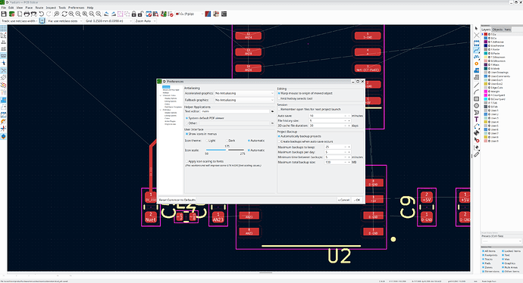Click the F.Cu layer color swatch

(x=486, y=34)
